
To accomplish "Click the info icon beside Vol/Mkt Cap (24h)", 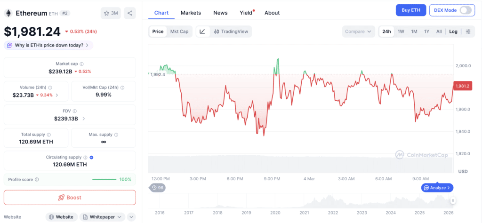I will (123, 88).
